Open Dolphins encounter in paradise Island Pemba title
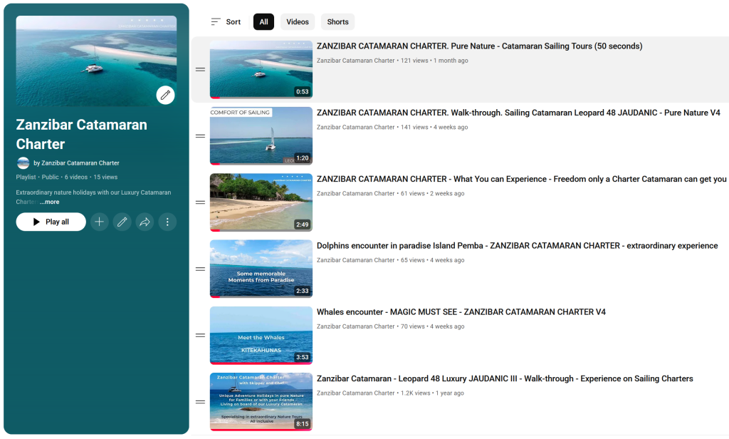Screen dimensions: 729x439 pos(517,246)
